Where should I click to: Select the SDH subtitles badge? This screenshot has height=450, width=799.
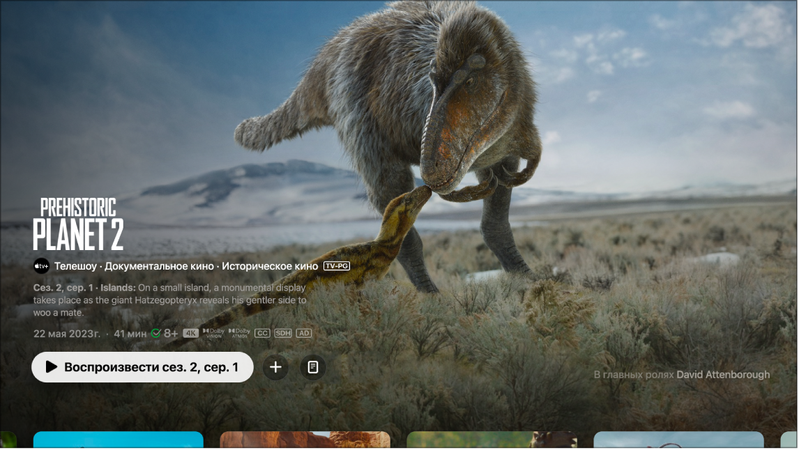point(283,334)
